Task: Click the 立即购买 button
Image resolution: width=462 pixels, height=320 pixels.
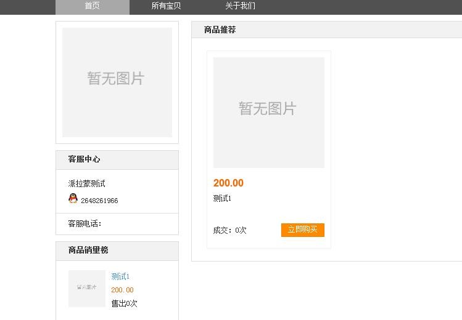Action: coord(303,230)
